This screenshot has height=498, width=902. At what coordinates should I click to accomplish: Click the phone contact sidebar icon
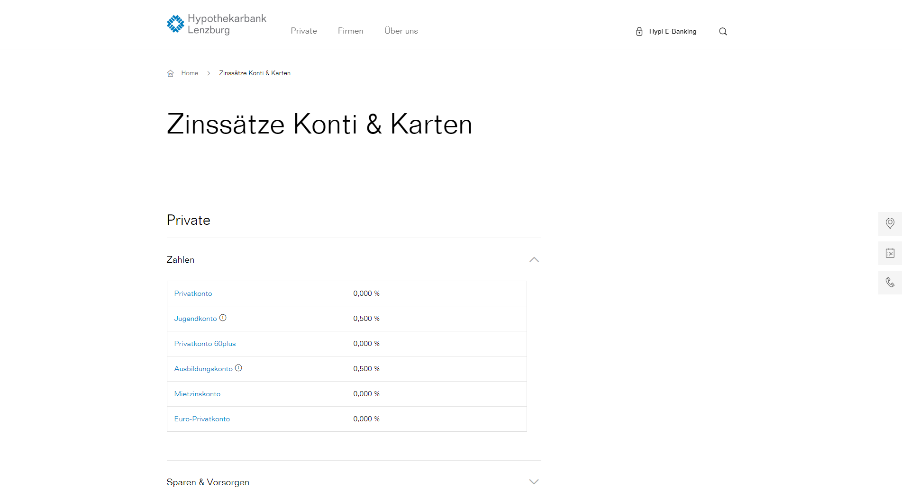tap(890, 283)
